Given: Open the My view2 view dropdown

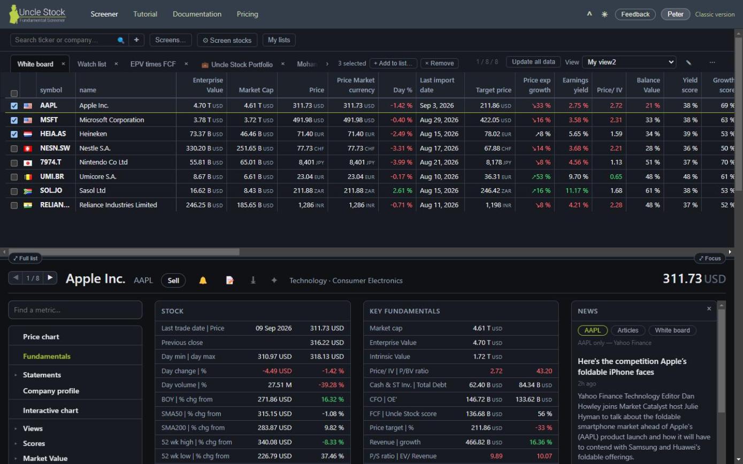Looking at the screenshot, I should pyautogui.click(x=629, y=62).
